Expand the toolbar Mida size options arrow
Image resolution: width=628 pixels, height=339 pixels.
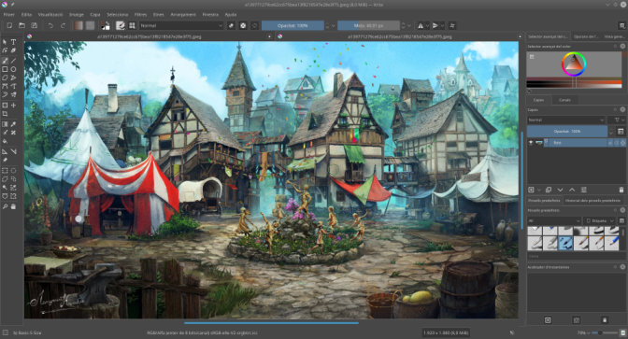click(x=408, y=25)
